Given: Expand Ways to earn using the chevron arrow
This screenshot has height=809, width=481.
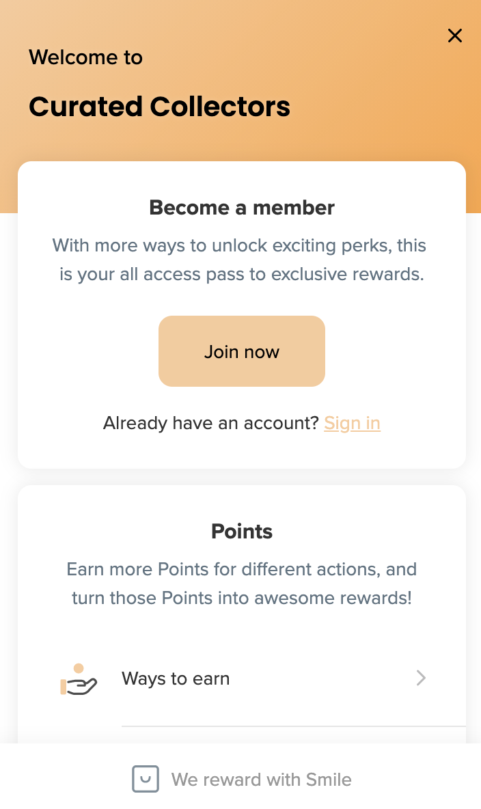Looking at the screenshot, I should pyautogui.click(x=421, y=678).
